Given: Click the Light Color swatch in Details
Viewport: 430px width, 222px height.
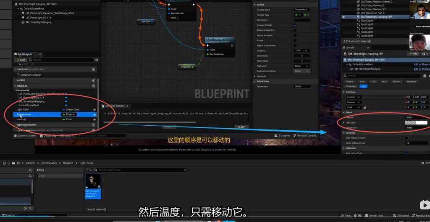Looking at the screenshot, I should point(415,123).
